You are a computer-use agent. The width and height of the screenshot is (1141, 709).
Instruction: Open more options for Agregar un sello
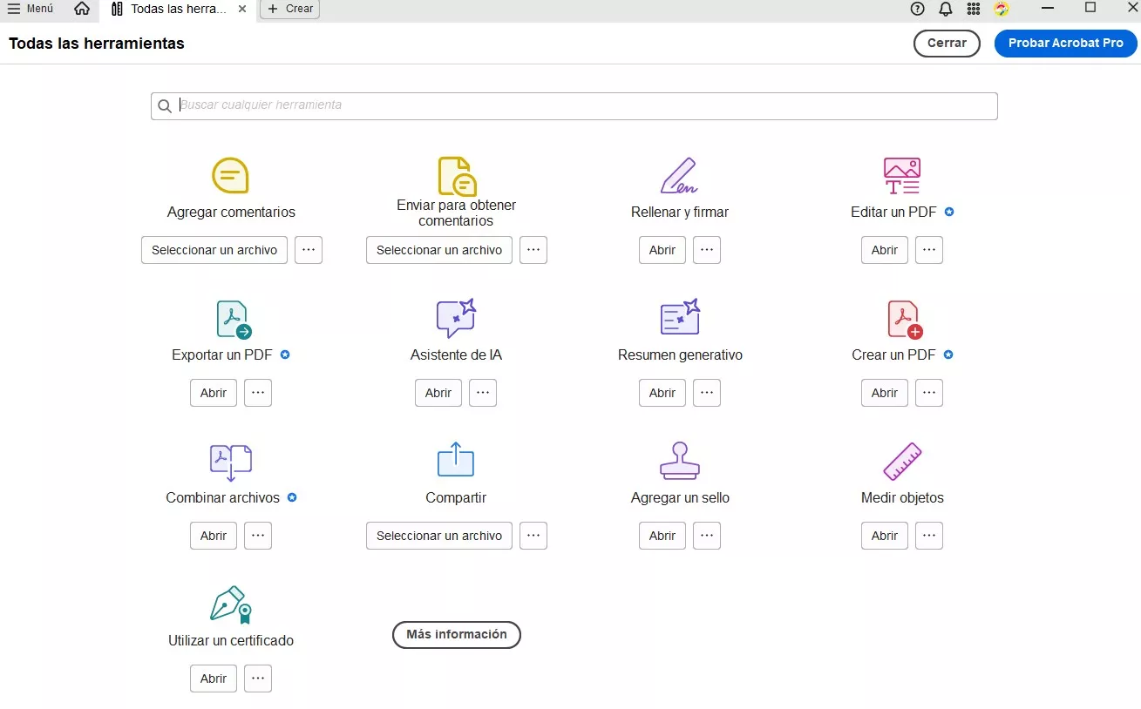(x=707, y=536)
